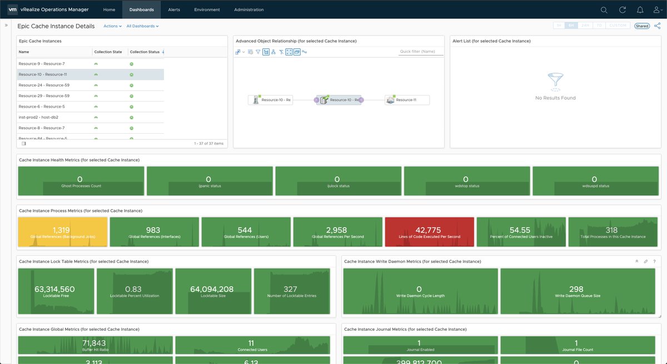Toggle the layers grouping icon

[297, 52]
